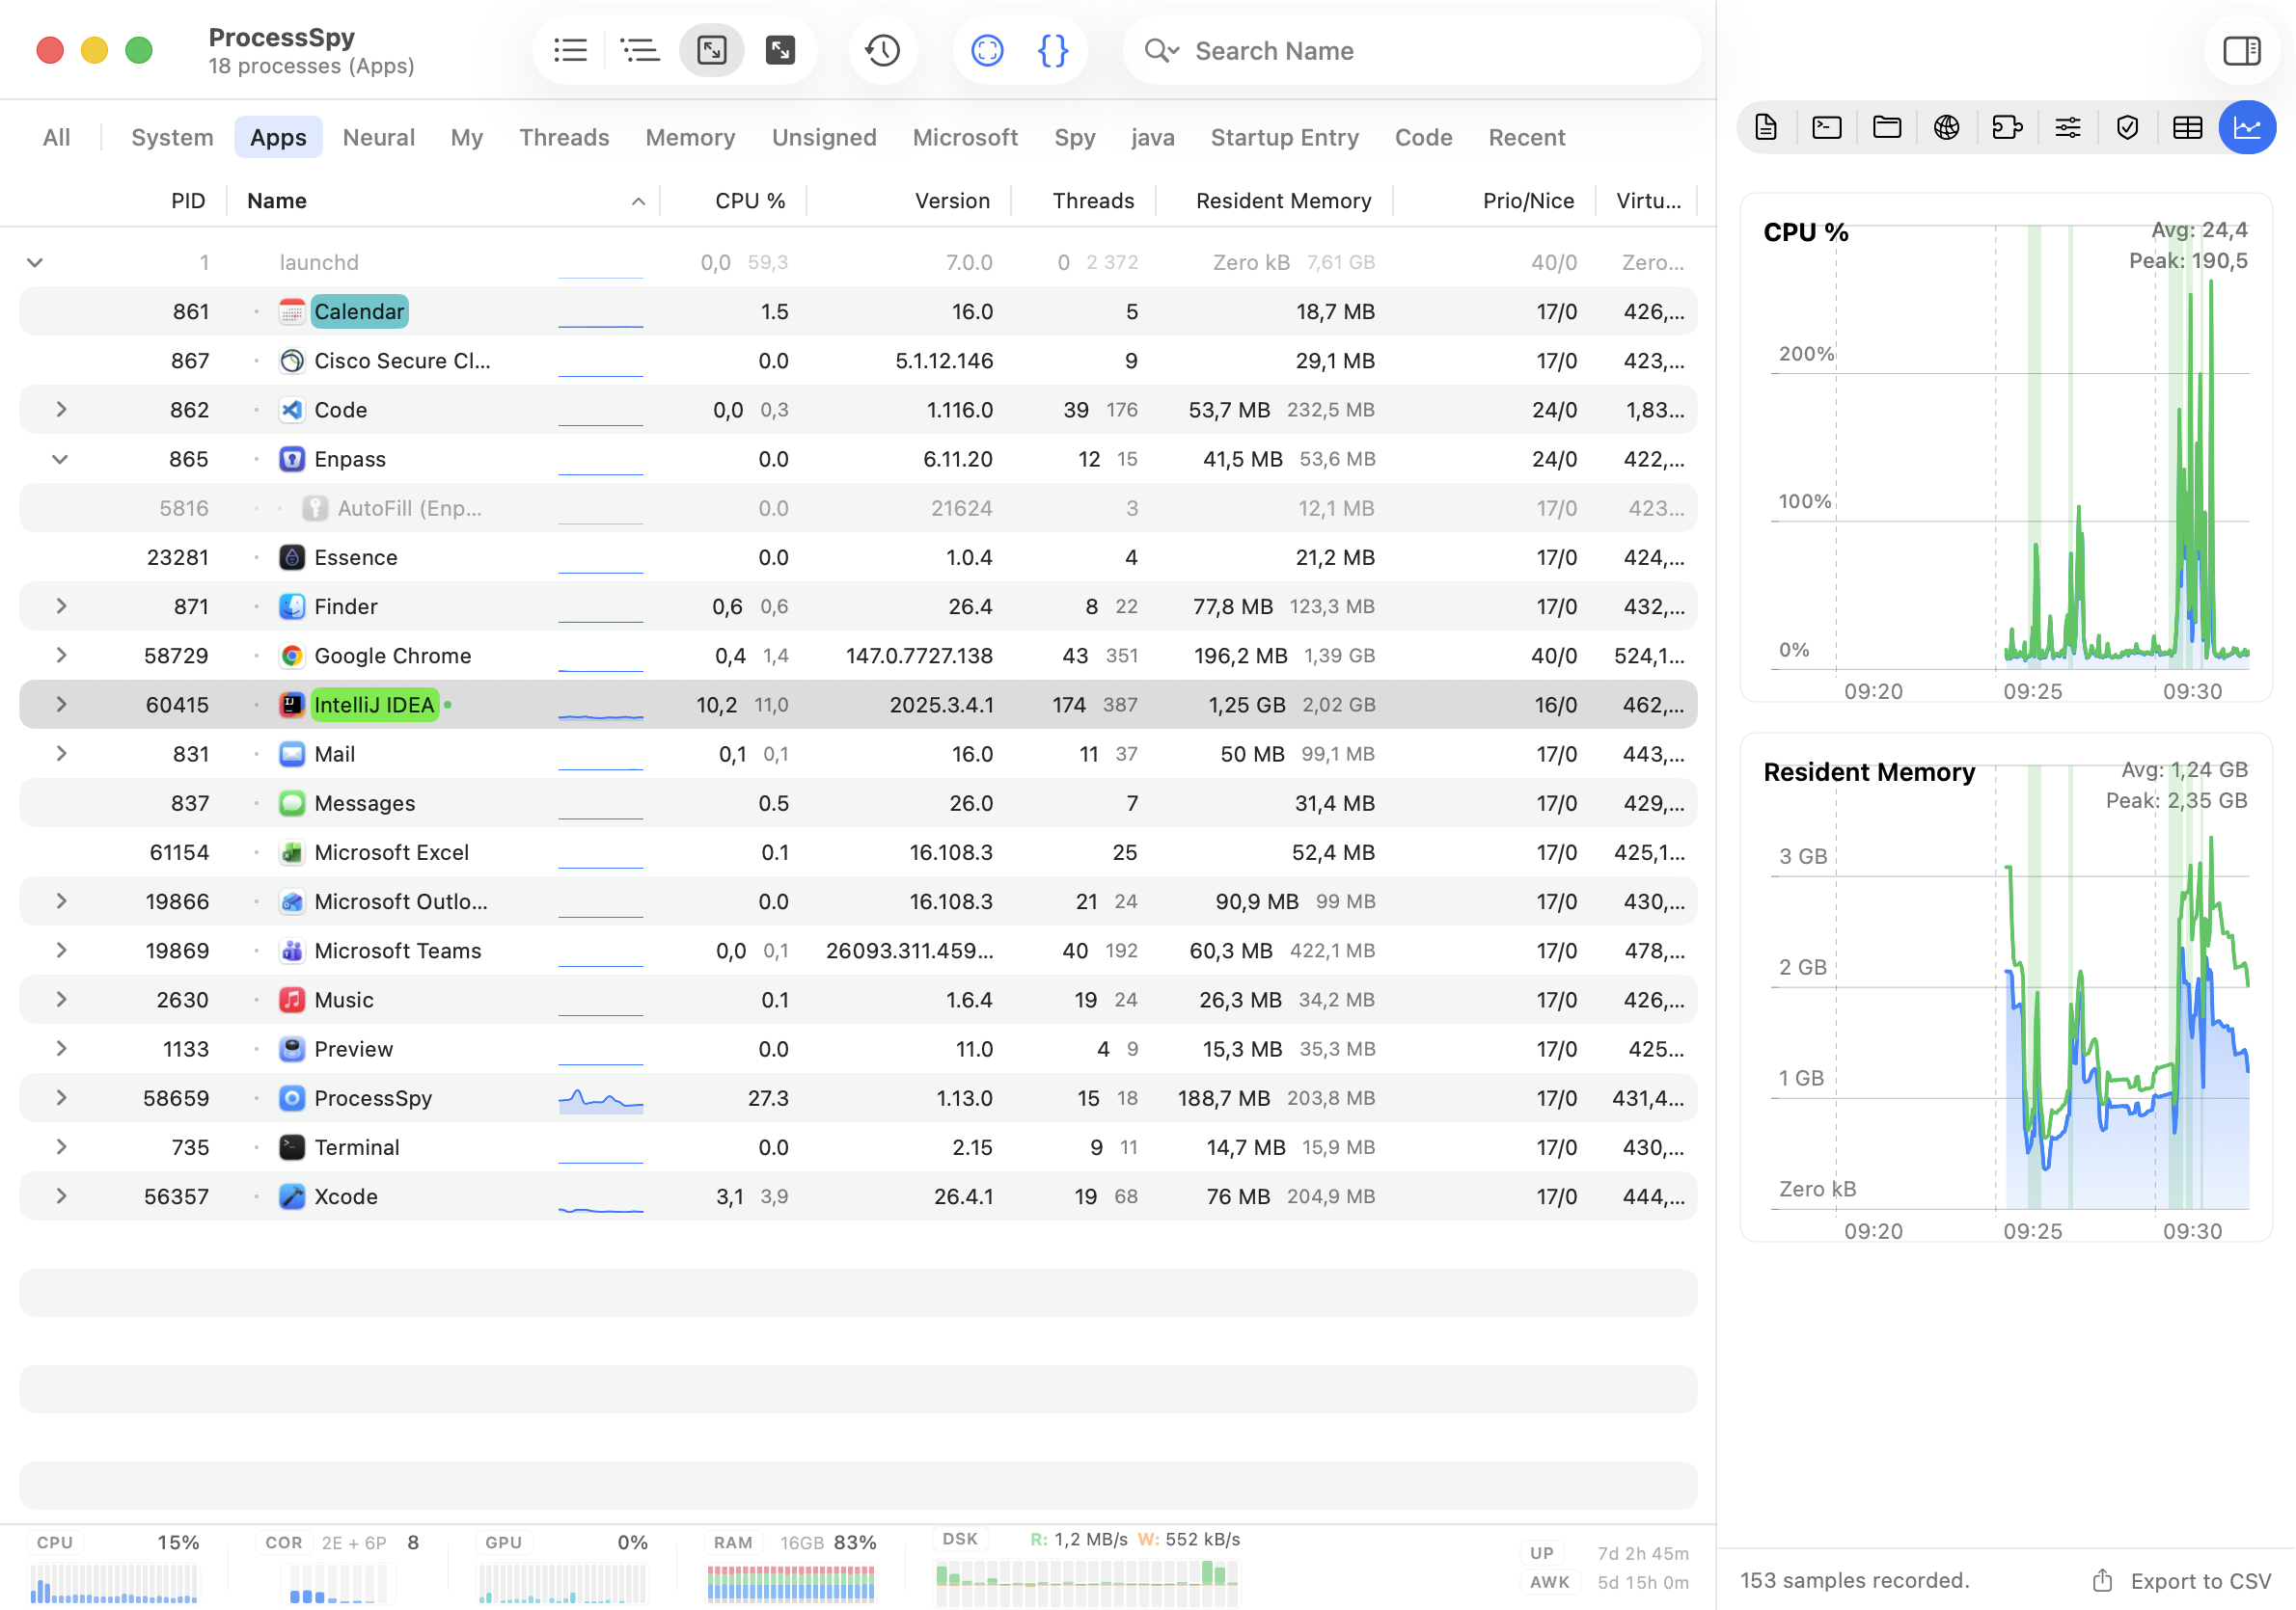Open the network globe inspector tab
The width and height of the screenshot is (2296, 1610).
click(x=1946, y=127)
